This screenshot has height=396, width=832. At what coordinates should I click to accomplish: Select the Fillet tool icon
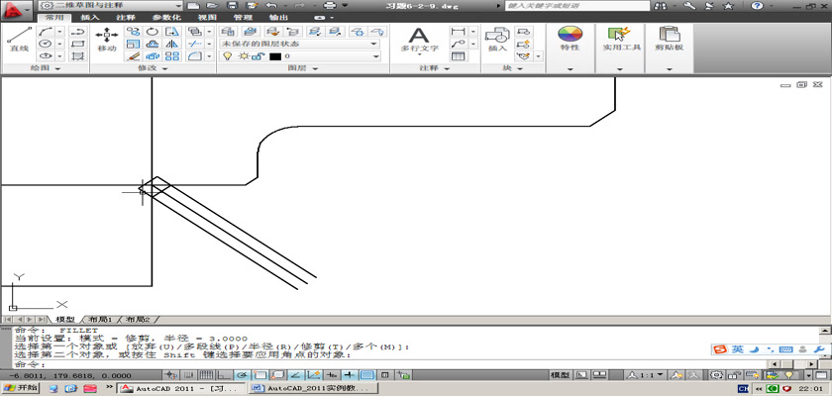pos(195,56)
